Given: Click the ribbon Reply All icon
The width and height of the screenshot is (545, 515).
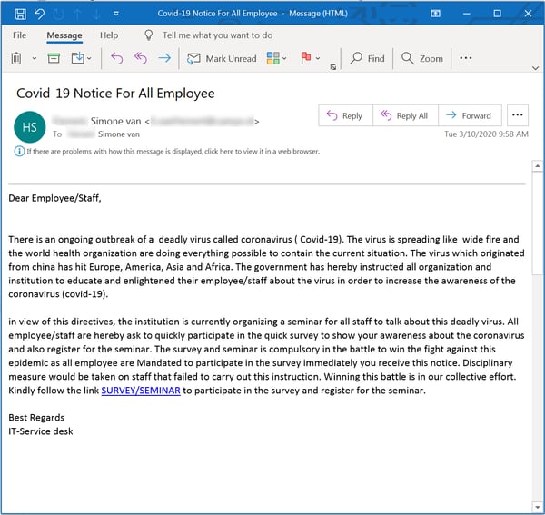Looking at the screenshot, I should [140, 58].
